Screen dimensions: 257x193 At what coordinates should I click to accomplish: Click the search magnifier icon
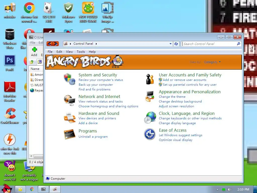[238, 44]
